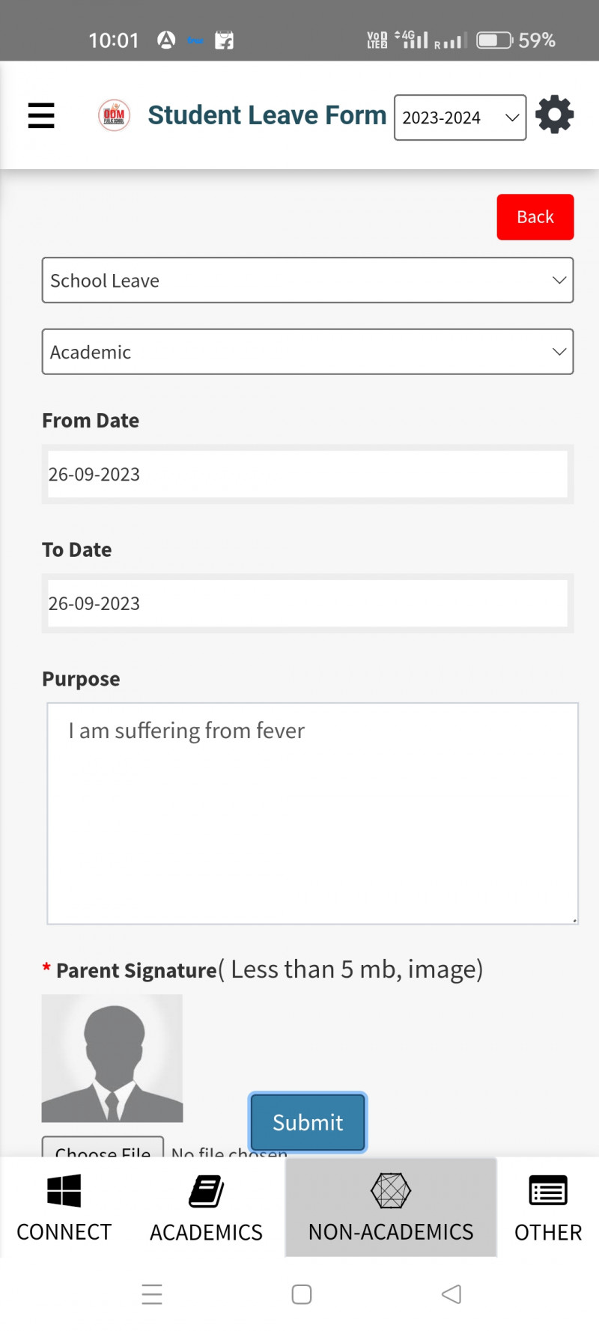Tap the Academics book icon
The width and height of the screenshot is (599, 1331).
point(206,1191)
